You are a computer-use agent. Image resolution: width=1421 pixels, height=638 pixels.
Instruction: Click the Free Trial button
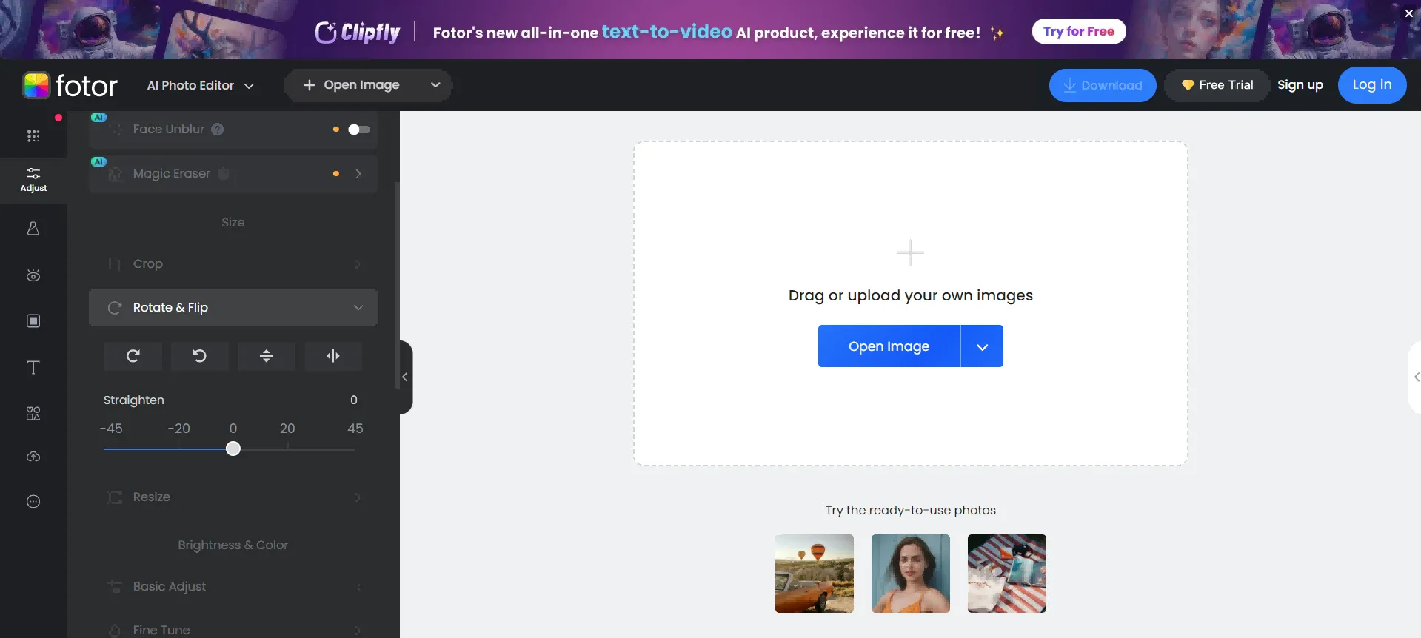[x=1217, y=85]
